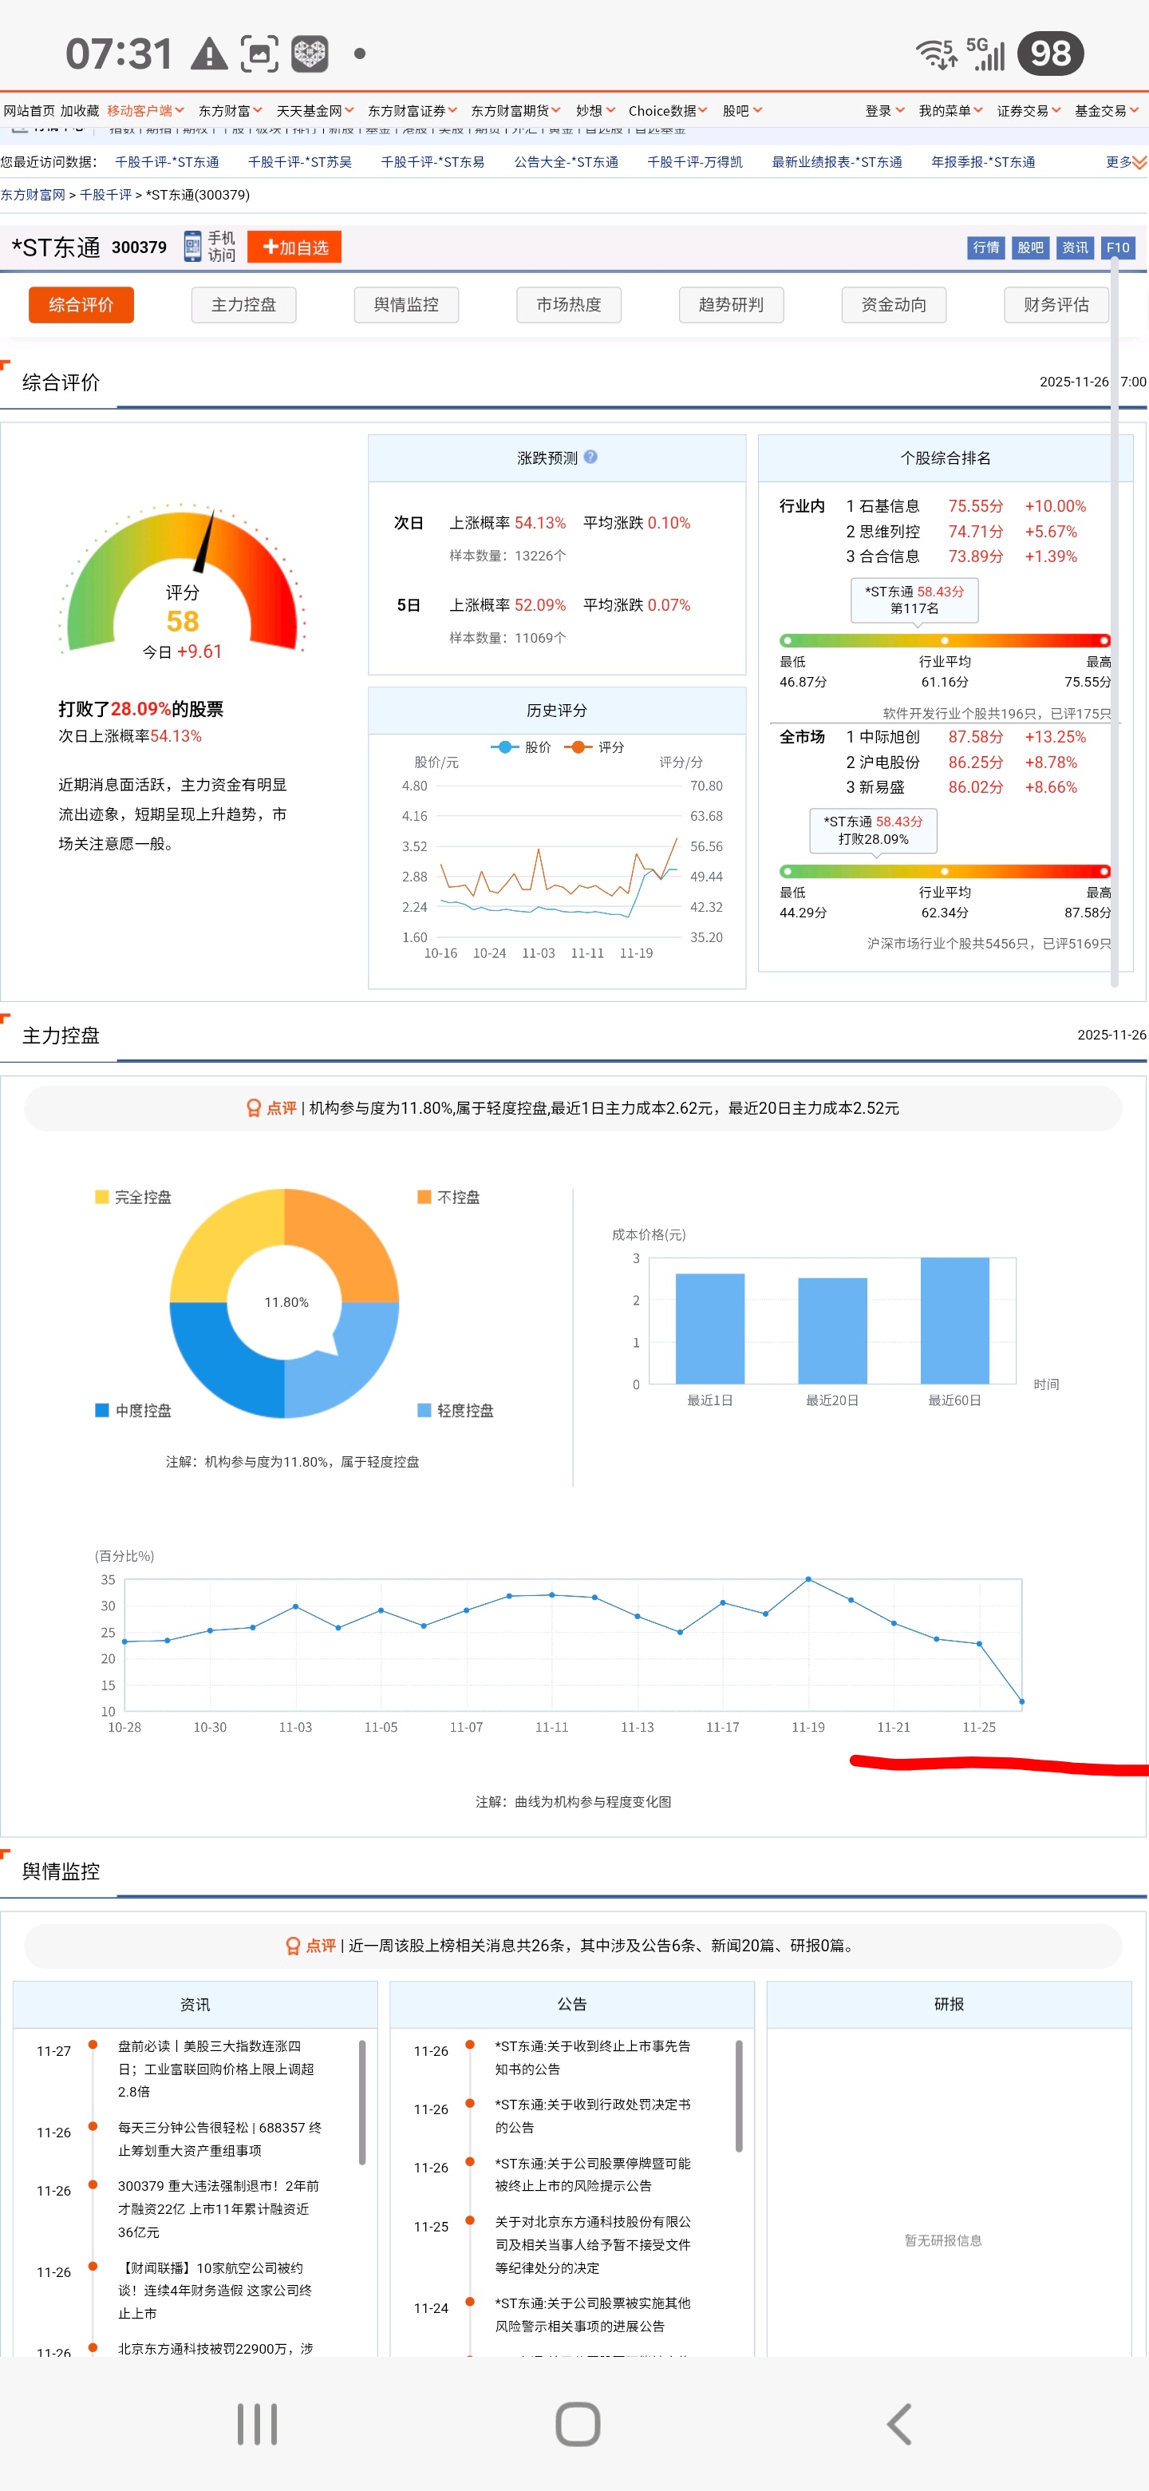
Task: Expand 更多 recent visits list
Action: [x=1126, y=161]
